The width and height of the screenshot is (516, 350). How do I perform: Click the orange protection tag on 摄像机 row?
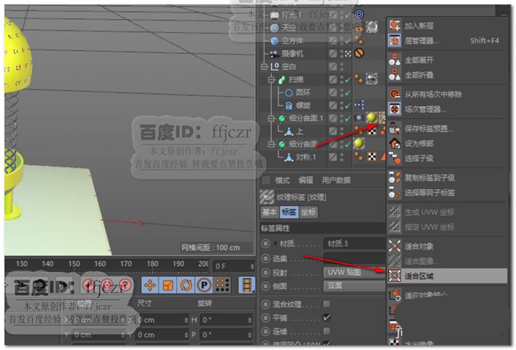[359, 53]
